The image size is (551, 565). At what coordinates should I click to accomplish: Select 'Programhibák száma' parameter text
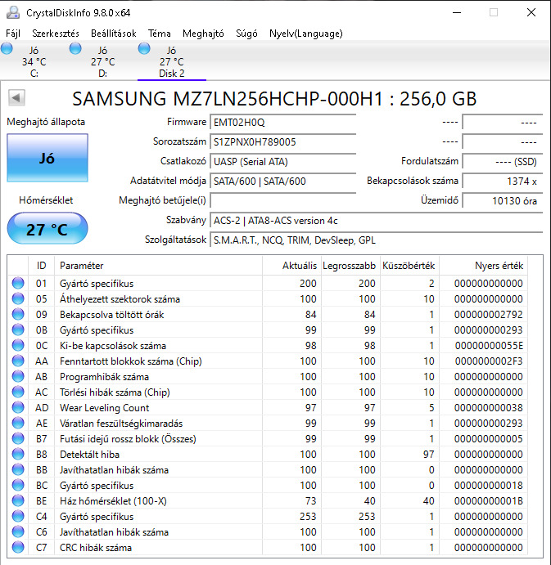click(104, 377)
